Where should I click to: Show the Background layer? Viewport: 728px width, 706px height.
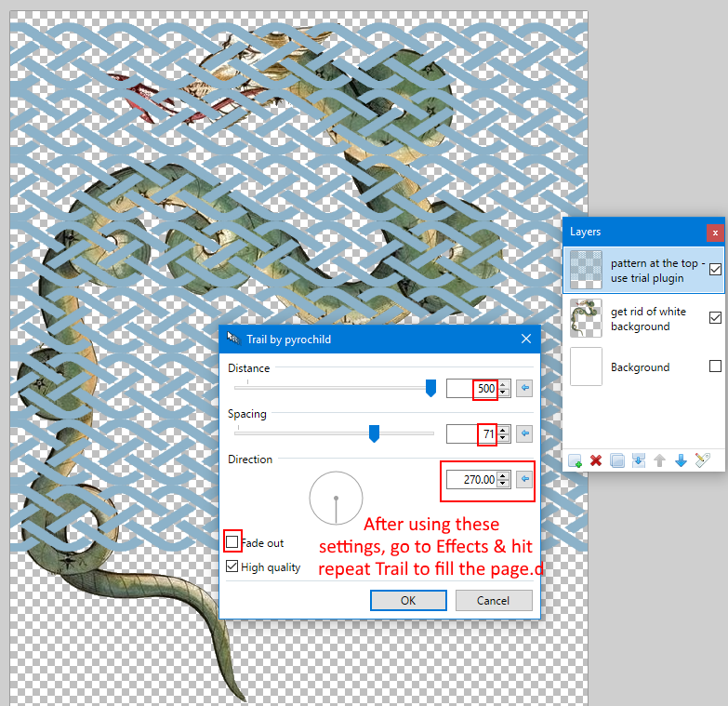click(715, 366)
